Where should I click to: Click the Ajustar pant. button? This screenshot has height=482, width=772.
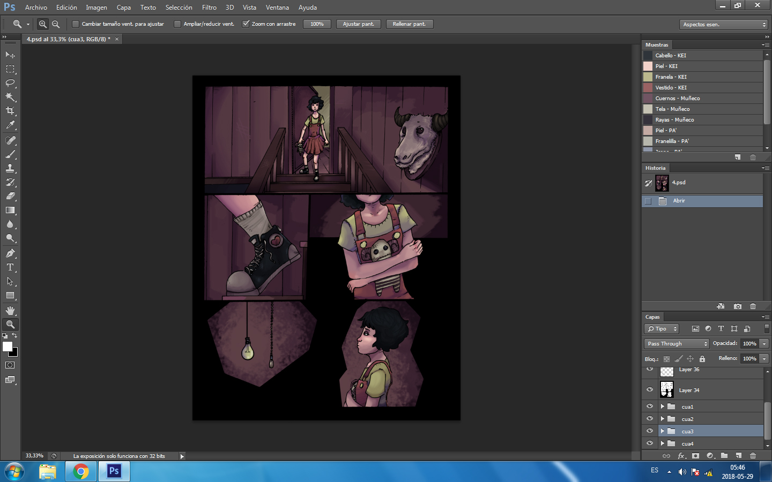[359, 24]
